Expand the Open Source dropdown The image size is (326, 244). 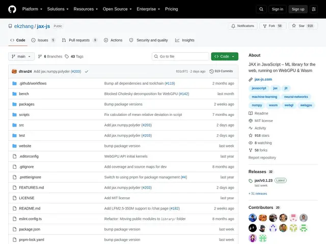(x=117, y=9)
